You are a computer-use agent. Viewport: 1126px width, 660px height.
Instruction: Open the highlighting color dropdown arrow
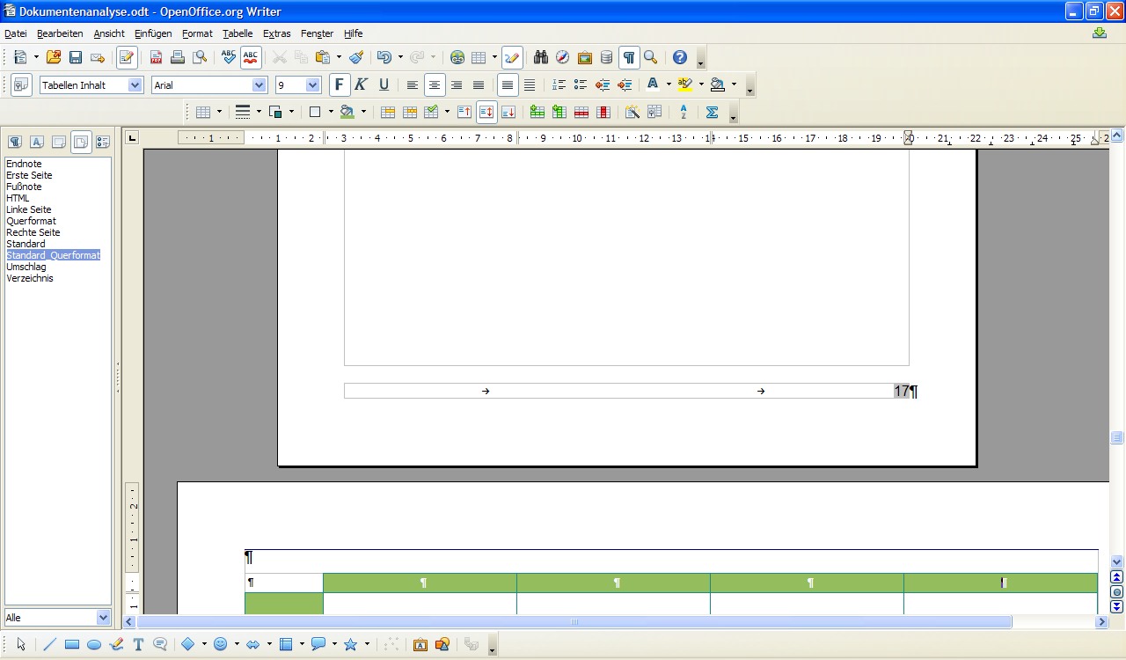point(701,84)
